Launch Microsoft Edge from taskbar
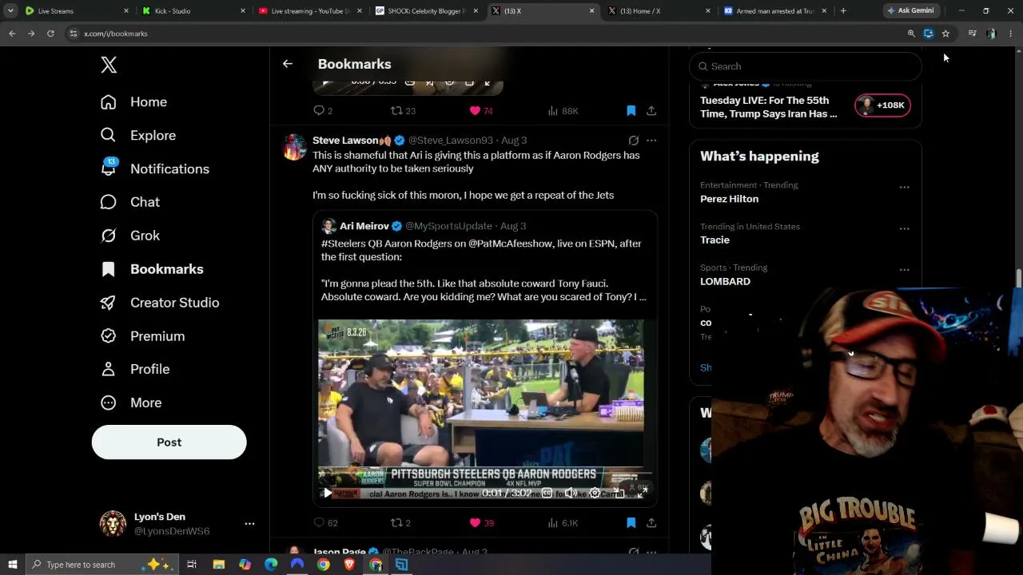Viewport: 1023px width, 575px height. (271, 565)
